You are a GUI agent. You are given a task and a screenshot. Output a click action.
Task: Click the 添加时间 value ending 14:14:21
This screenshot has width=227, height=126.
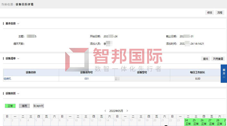(192, 44)
